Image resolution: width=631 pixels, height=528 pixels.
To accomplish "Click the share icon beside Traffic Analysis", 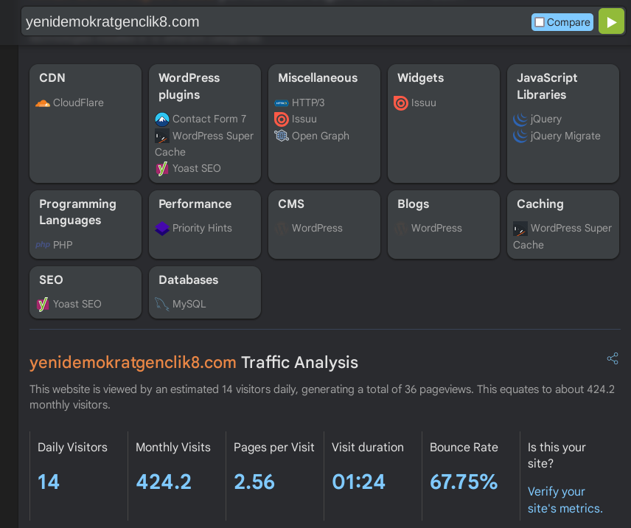I will (x=613, y=358).
